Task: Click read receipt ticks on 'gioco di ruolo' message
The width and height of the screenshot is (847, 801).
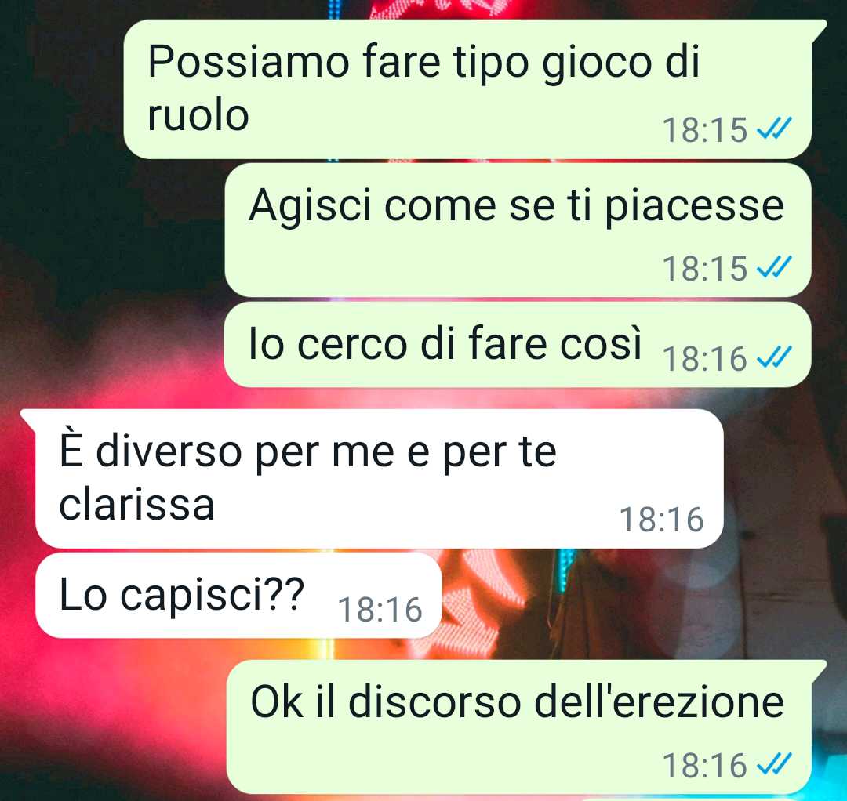Action: click(774, 129)
